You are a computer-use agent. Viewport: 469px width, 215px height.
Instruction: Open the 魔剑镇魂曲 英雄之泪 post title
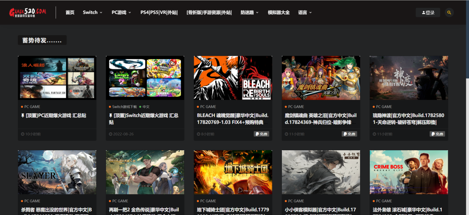320,119
